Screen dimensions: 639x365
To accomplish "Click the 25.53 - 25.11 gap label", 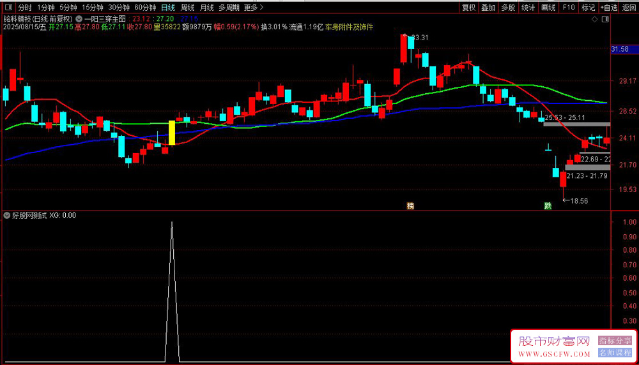I will pyautogui.click(x=565, y=117).
